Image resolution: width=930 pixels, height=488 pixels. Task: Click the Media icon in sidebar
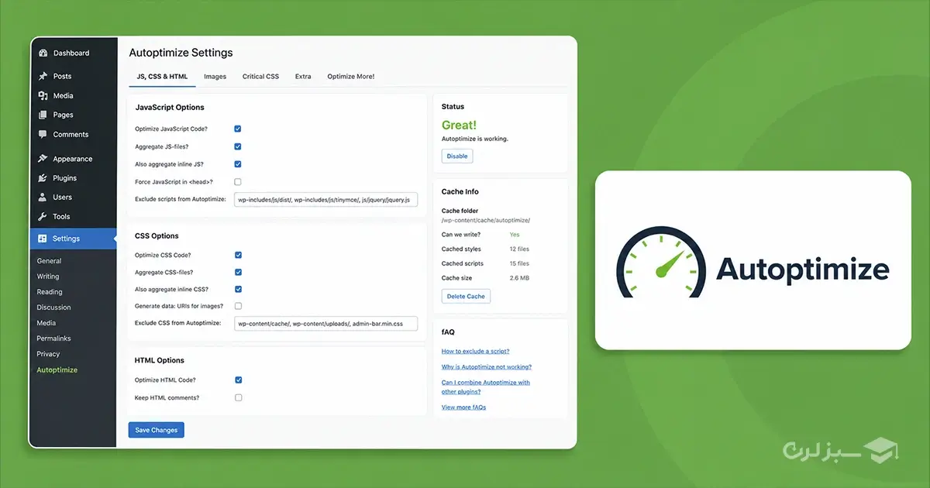(x=43, y=95)
